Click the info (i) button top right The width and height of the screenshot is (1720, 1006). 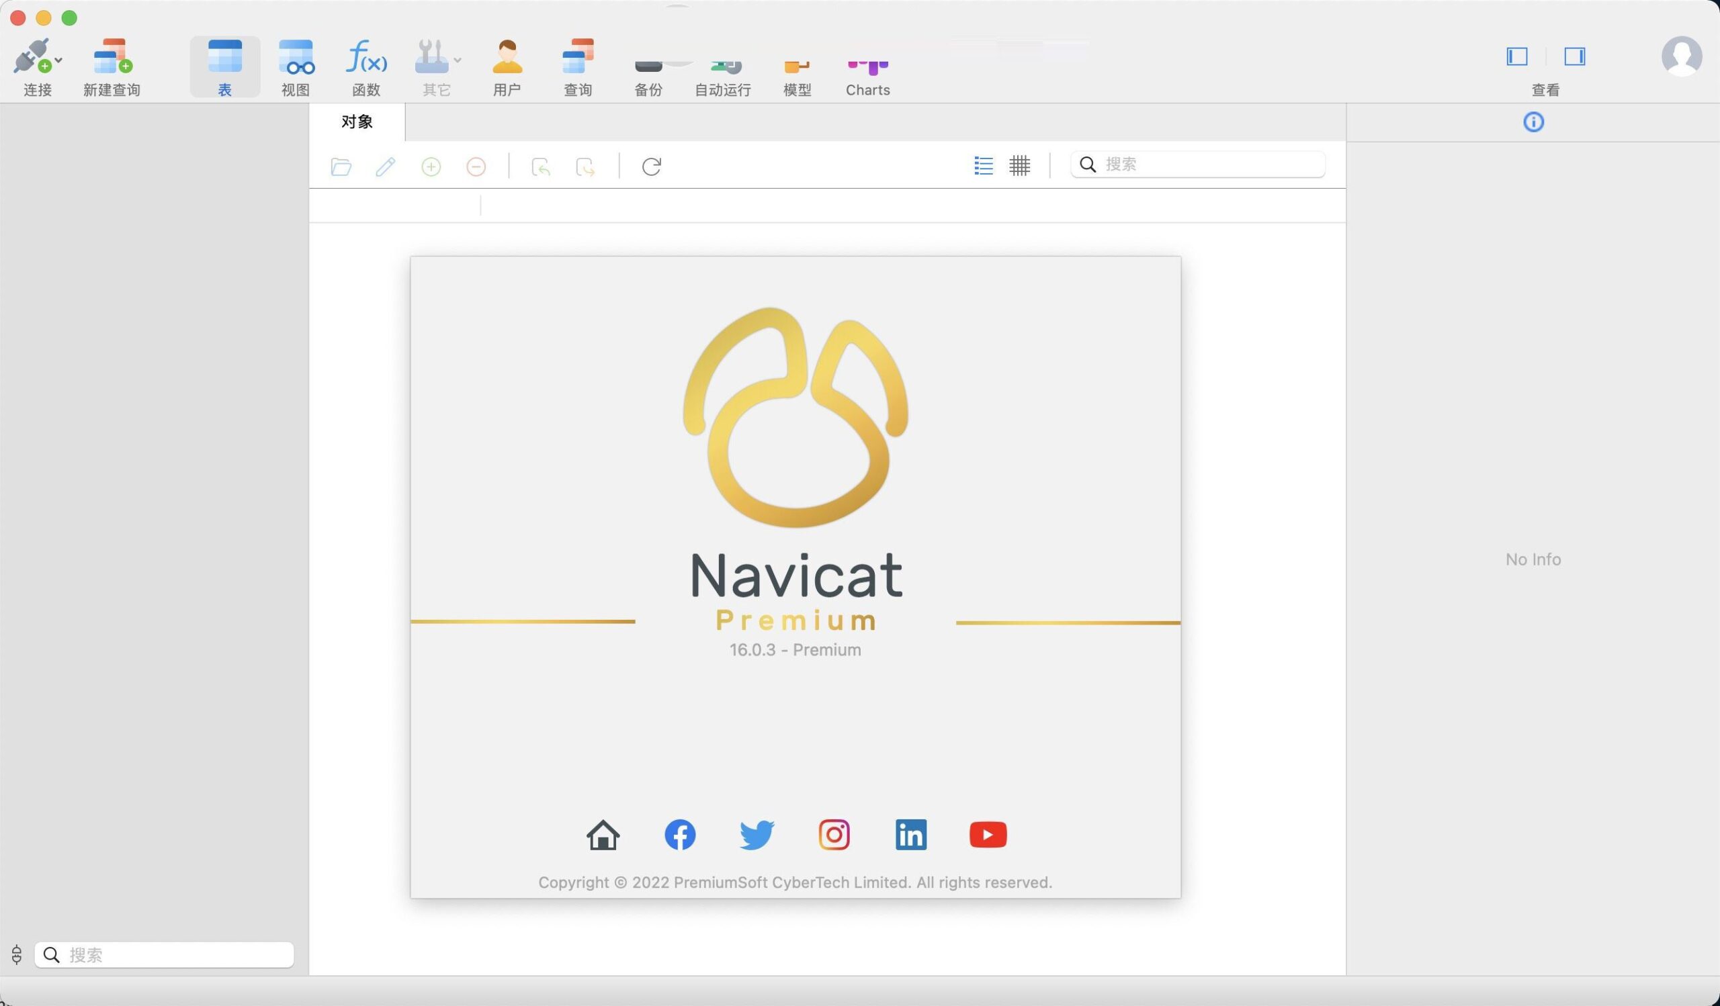pyautogui.click(x=1533, y=122)
